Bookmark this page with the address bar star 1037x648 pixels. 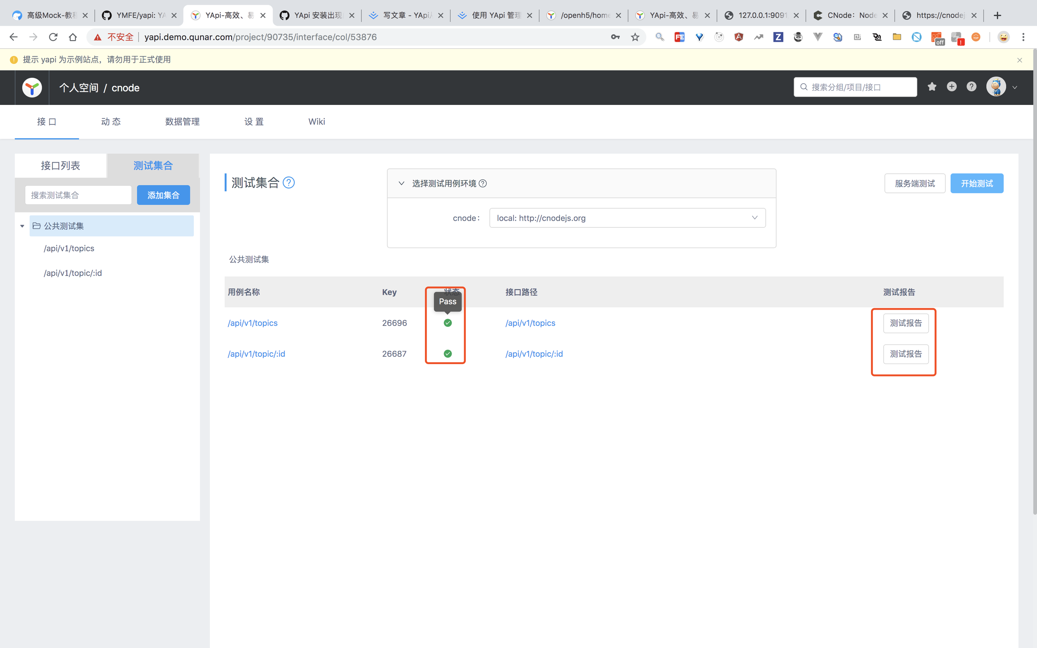[635, 37]
